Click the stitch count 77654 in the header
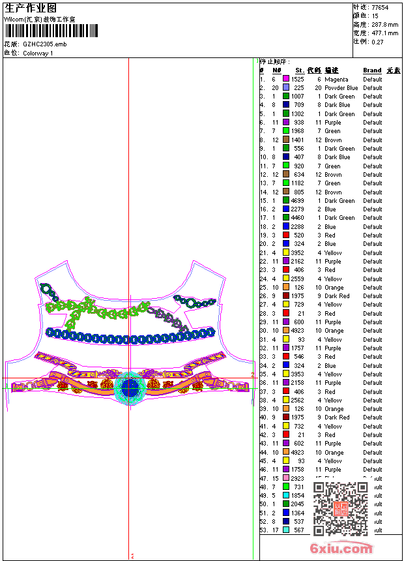The width and height of the screenshot is (404, 561). (x=380, y=8)
